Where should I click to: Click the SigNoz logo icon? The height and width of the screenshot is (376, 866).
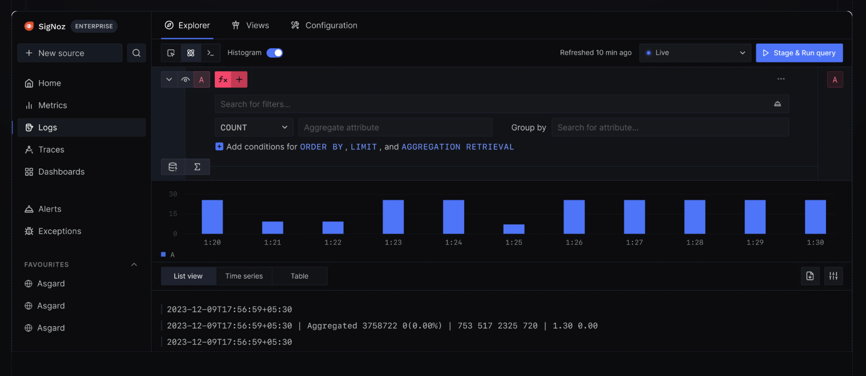coord(29,26)
